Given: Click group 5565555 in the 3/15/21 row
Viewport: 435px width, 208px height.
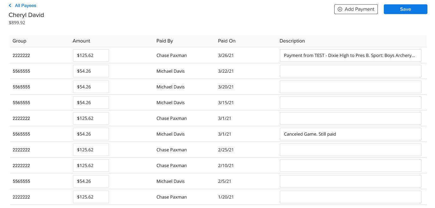Looking at the screenshot, I should coord(21,103).
